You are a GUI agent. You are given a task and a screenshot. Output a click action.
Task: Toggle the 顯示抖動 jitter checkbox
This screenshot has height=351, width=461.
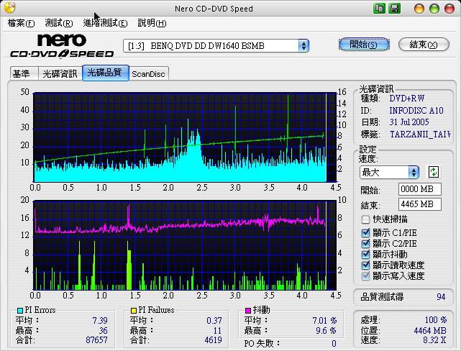(x=365, y=255)
